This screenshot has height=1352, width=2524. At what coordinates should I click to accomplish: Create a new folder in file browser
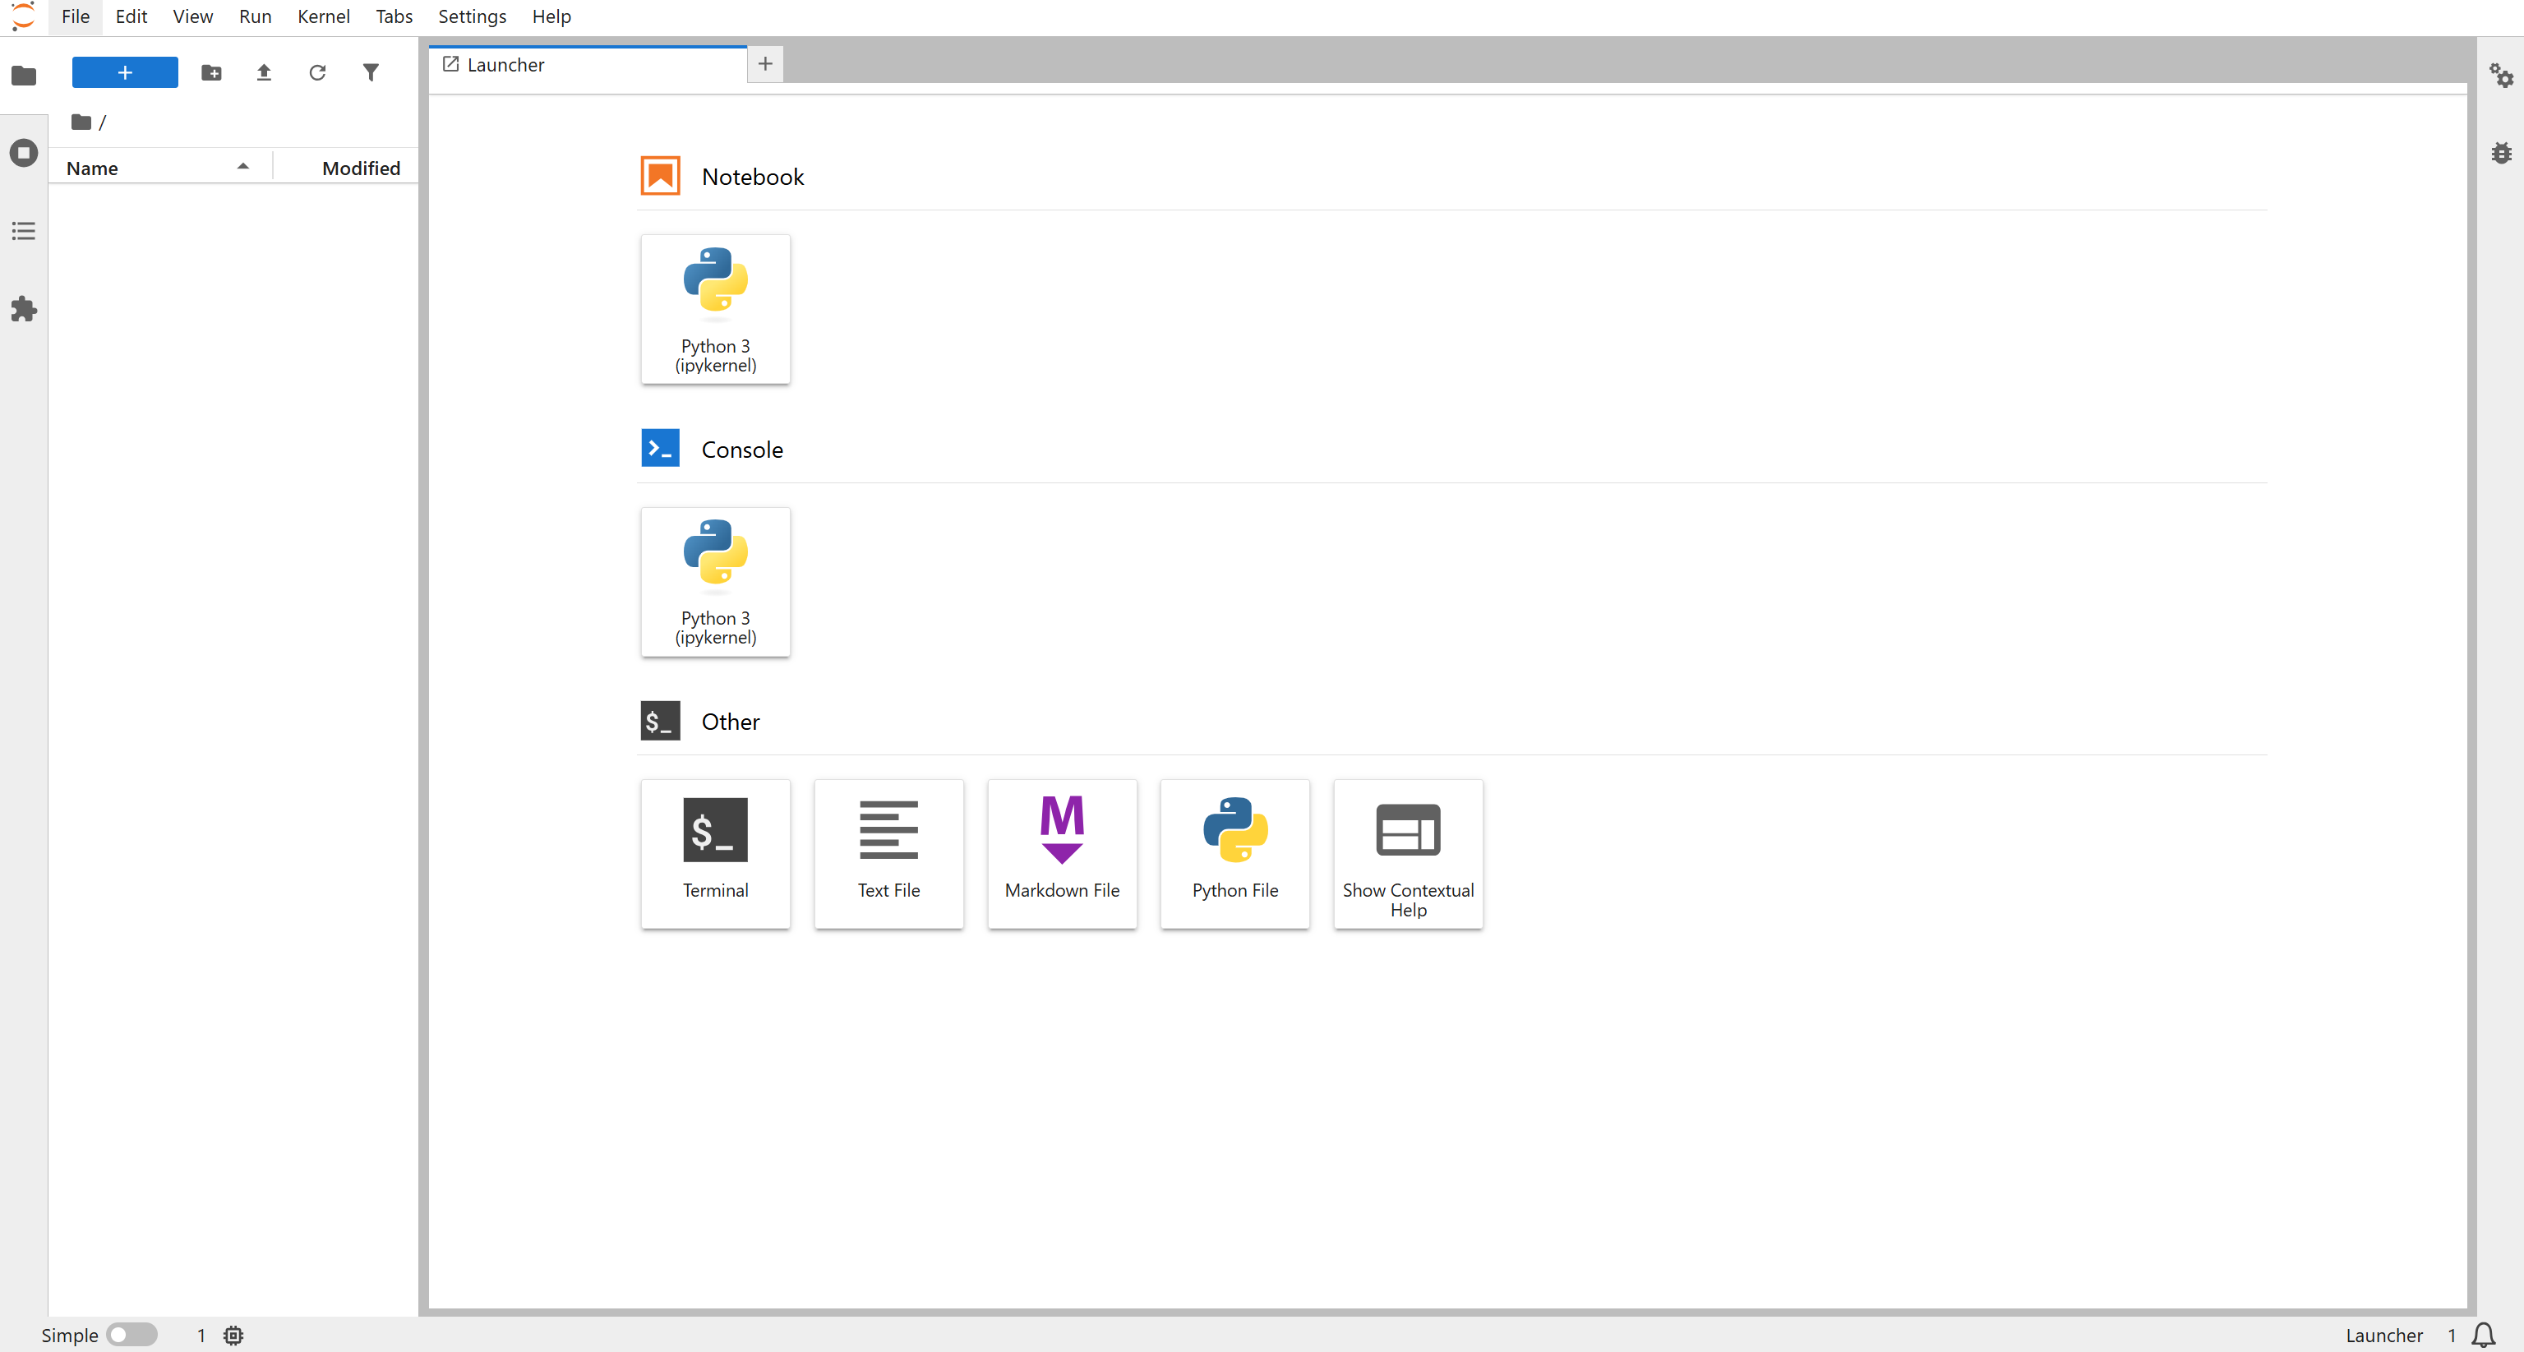pyautogui.click(x=210, y=72)
